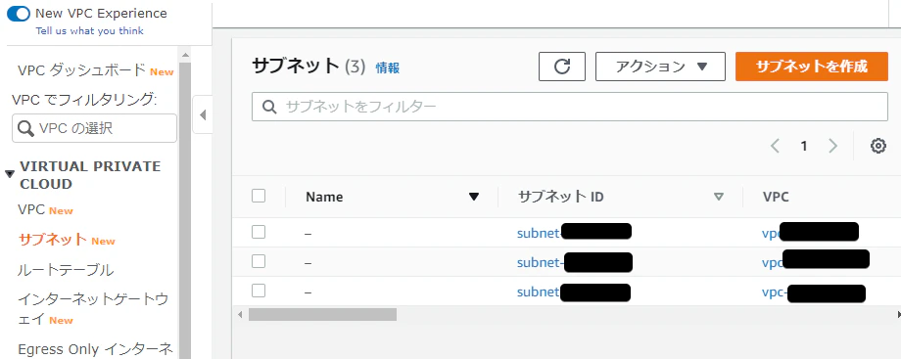Image resolution: width=901 pixels, height=359 pixels.
Task: Go to the next page with the right chevron
Action: pyautogui.click(x=832, y=146)
